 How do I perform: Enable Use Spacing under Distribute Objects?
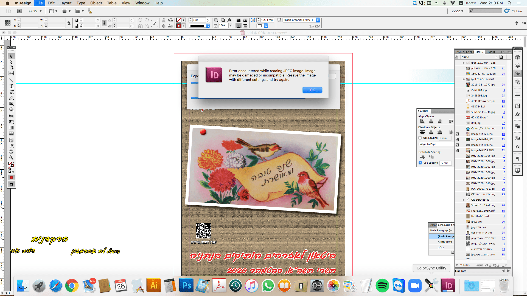click(x=420, y=138)
